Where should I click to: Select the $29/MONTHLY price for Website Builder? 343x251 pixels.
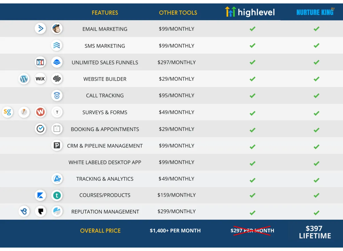[x=177, y=79]
